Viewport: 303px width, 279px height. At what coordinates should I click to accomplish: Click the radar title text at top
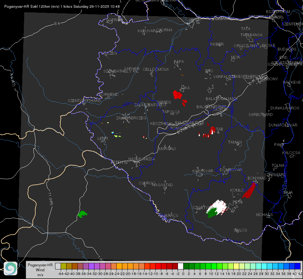(x=62, y=7)
